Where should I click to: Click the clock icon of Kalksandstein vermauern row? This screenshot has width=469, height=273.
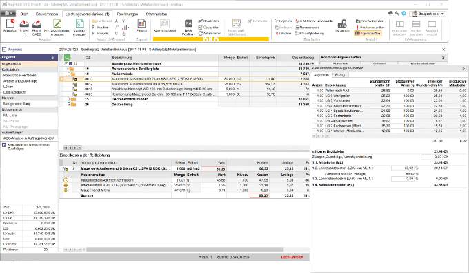tap(66, 180)
